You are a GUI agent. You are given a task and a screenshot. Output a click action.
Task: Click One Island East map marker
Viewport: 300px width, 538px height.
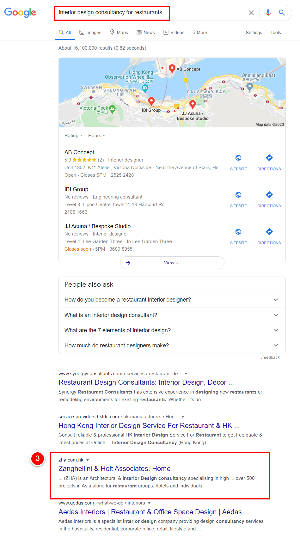[x=249, y=87]
